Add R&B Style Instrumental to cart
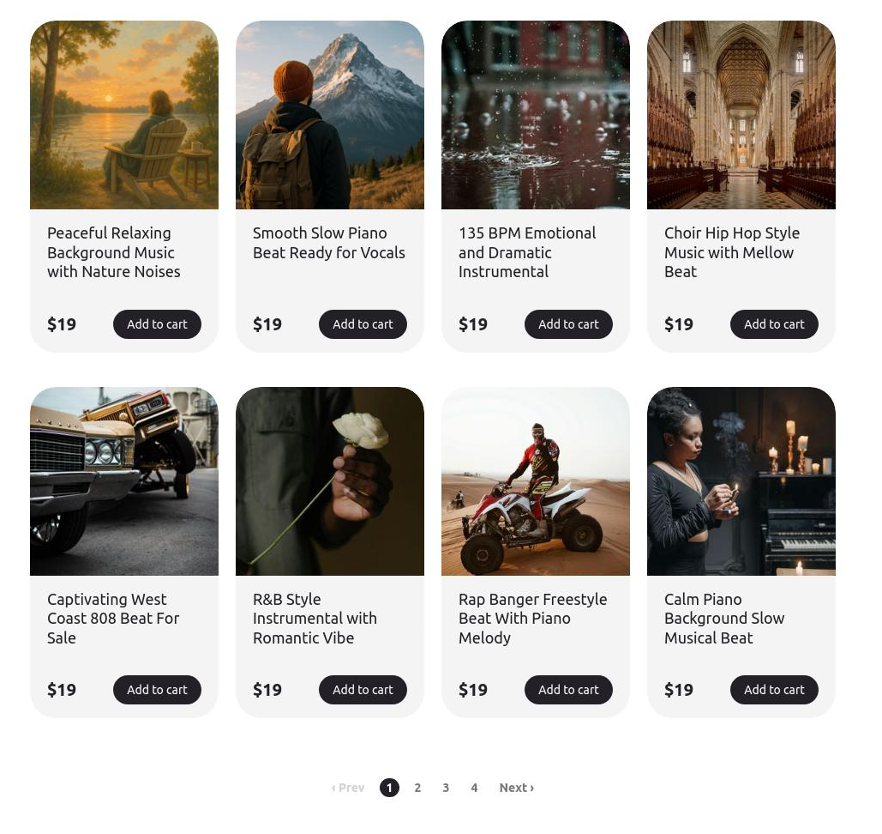 tap(363, 690)
